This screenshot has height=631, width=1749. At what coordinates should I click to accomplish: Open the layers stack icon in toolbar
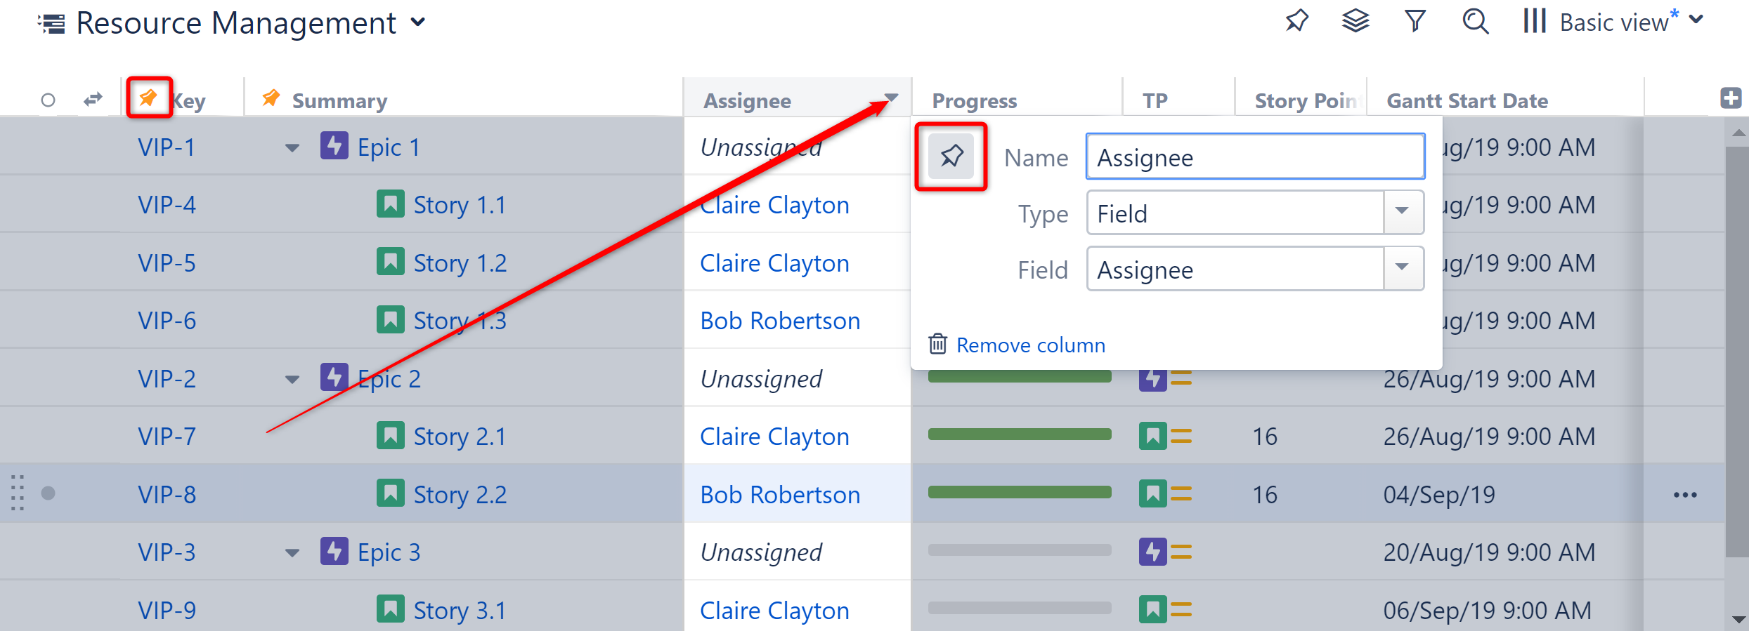tap(1355, 22)
